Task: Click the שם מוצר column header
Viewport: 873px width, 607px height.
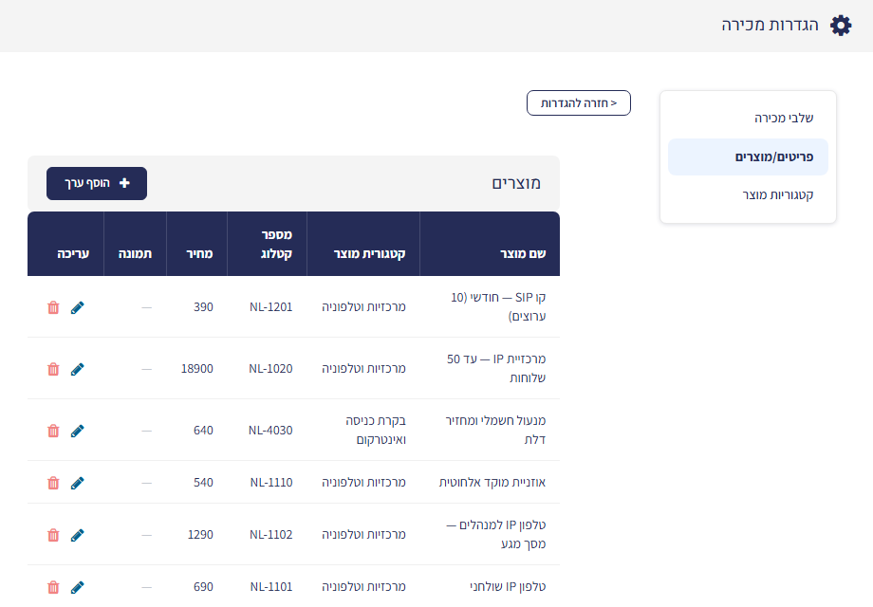Action: (x=523, y=253)
